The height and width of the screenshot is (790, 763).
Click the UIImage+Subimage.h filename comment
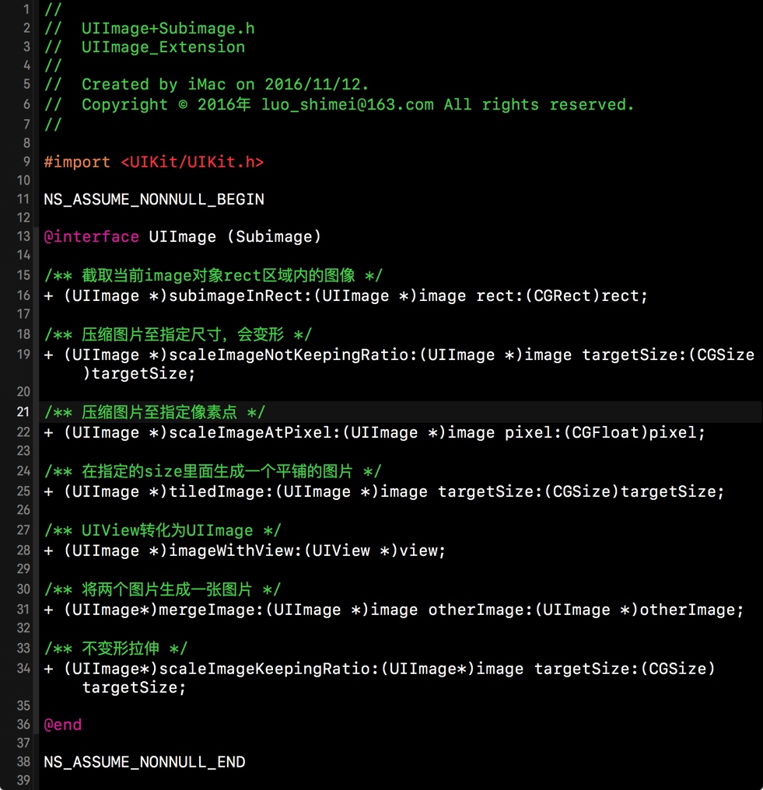point(168,29)
